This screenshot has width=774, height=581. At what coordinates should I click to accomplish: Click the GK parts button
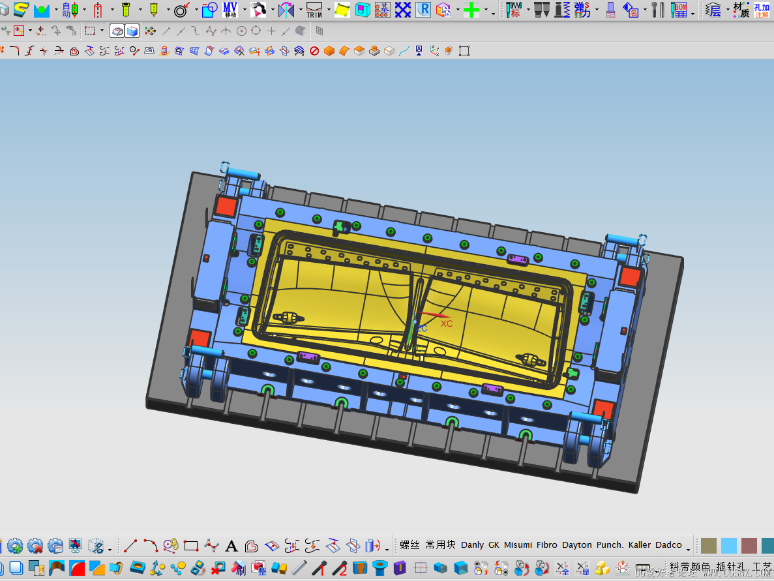coord(494,545)
